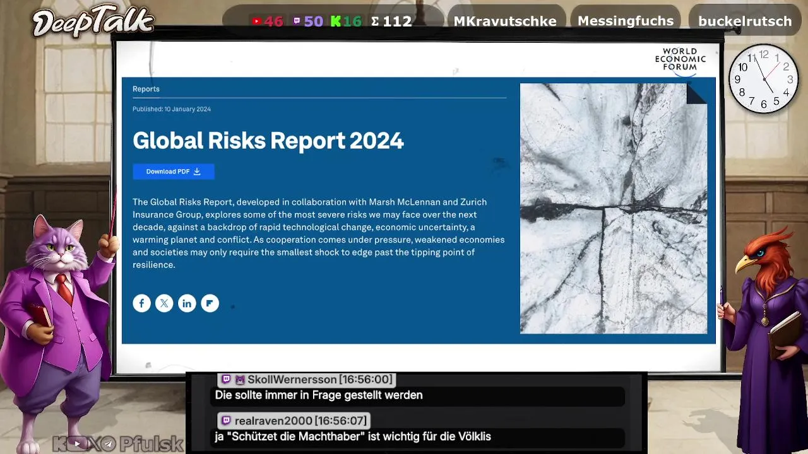Click SkollWernersson chat username
808x454 pixels.
pos(292,380)
